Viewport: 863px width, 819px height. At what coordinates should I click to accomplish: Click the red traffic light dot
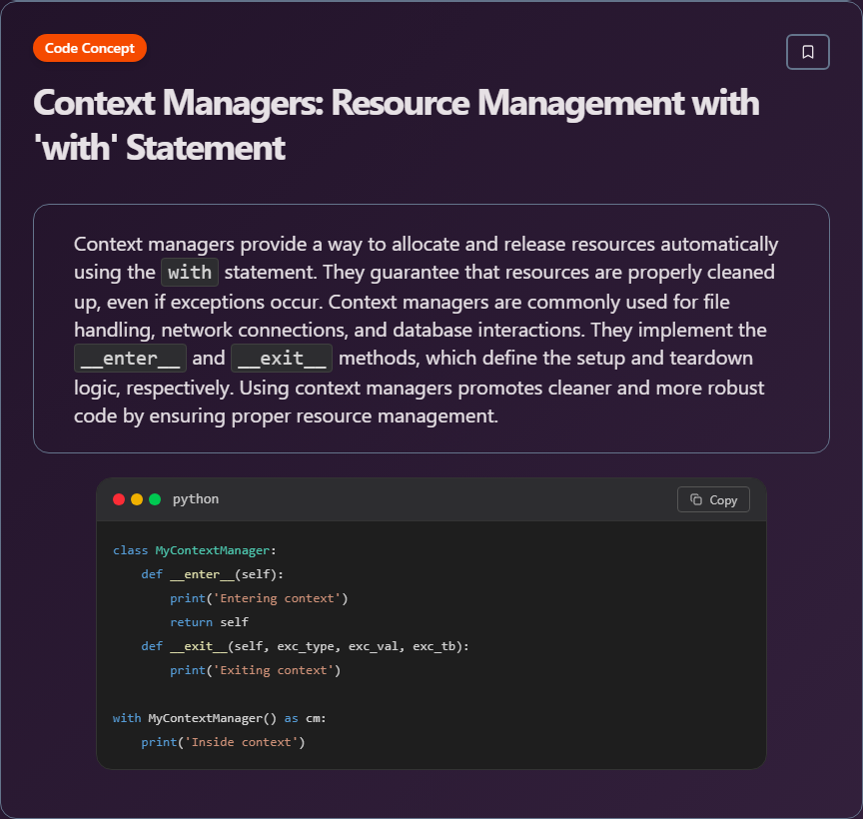coord(119,498)
